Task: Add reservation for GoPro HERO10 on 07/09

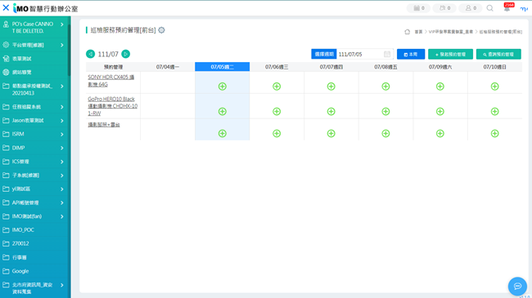Action: (x=440, y=111)
